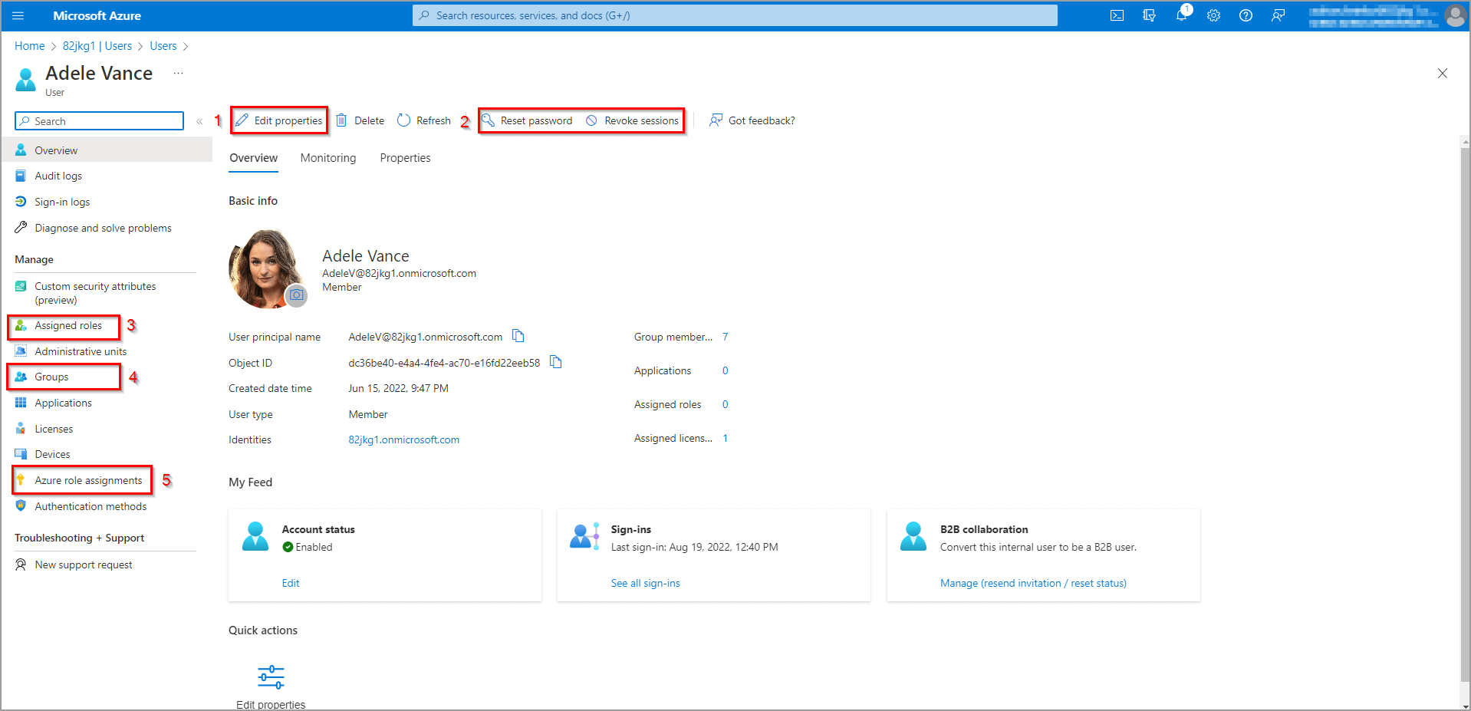Open the notifications bell

[x=1181, y=15]
